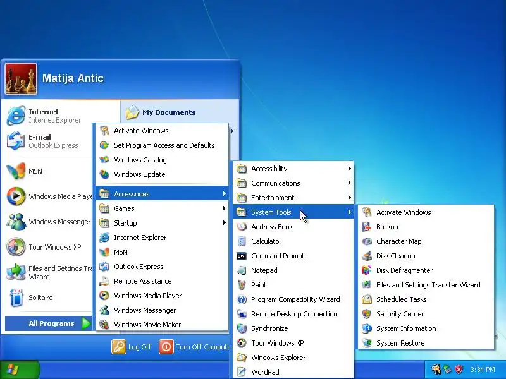Click the All Programs green arrow
506x379 pixels.
pyautogui.click(x=86, y=323)
